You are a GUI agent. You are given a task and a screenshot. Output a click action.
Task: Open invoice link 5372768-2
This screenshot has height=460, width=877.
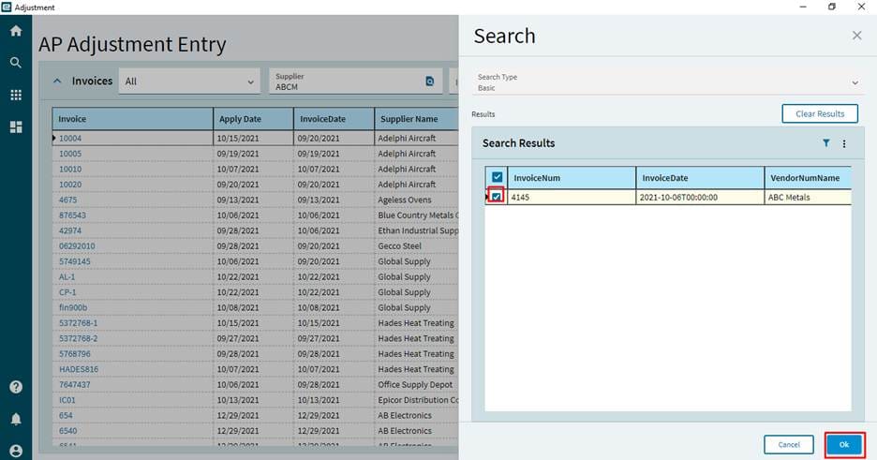[x=79, y=339]
